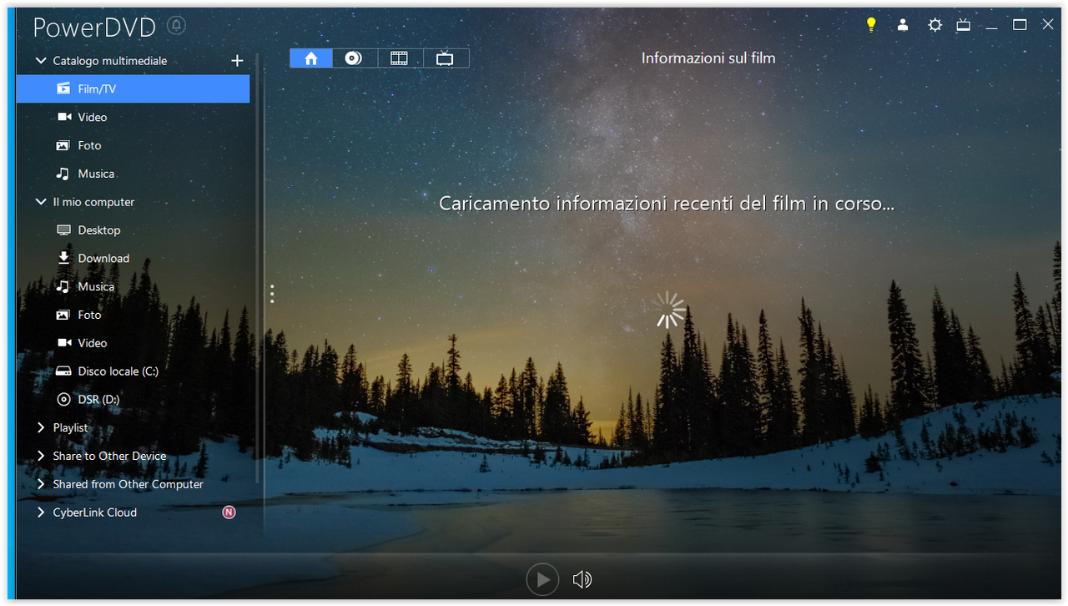Click the play button

[x=542, y=579]
